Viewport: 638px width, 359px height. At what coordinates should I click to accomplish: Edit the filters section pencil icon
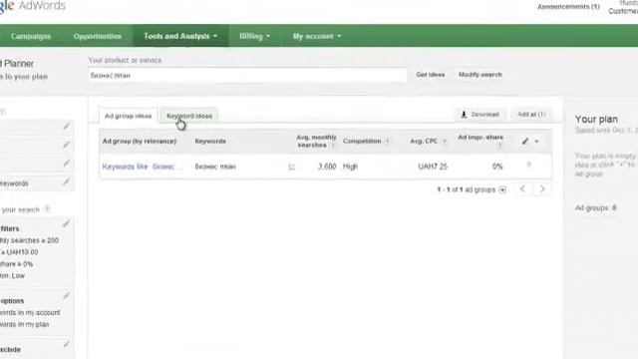66,223
